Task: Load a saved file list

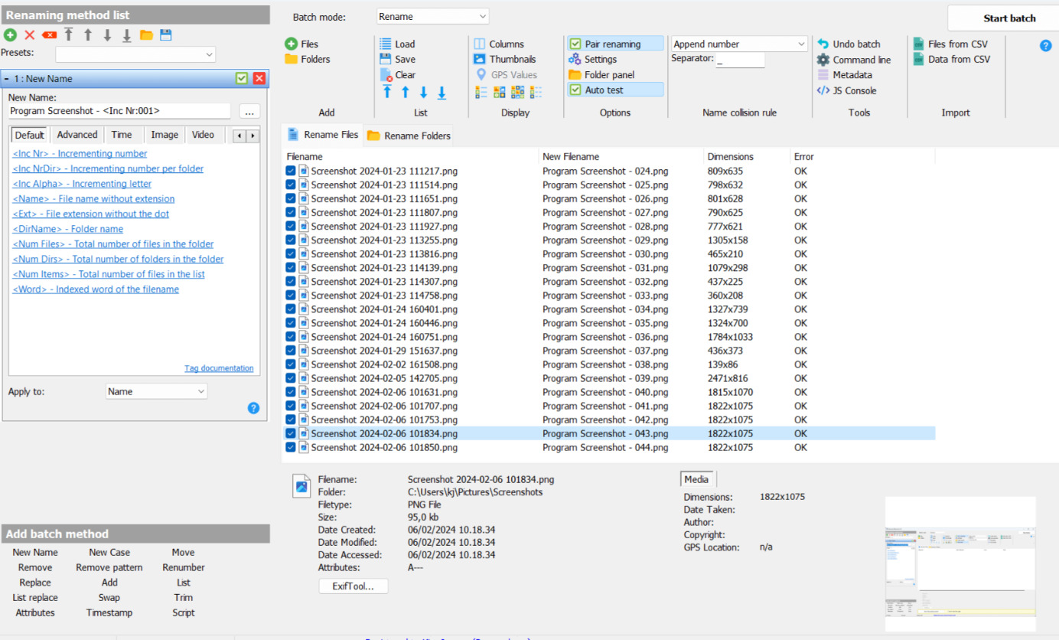Action: [398, 44]
